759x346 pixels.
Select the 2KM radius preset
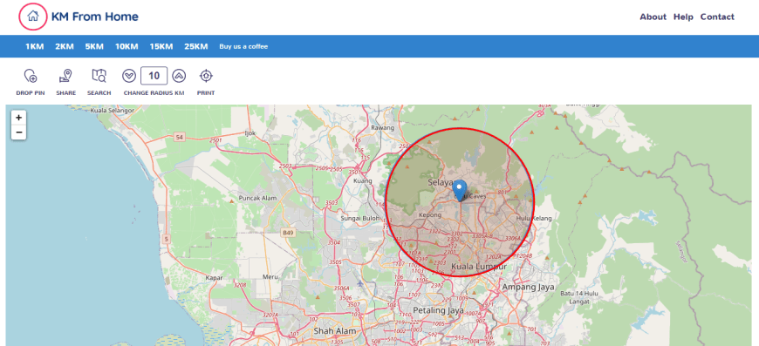pyautogui.click(x=65, y=46)
